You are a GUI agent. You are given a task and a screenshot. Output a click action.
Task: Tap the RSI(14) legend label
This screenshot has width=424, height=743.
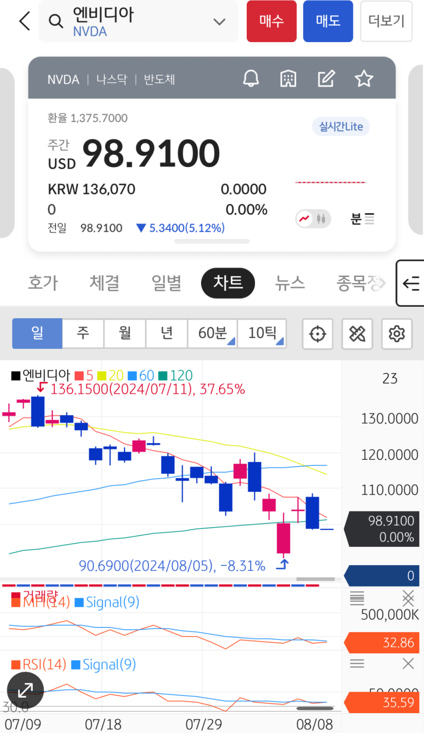click(x=39, y=664)
